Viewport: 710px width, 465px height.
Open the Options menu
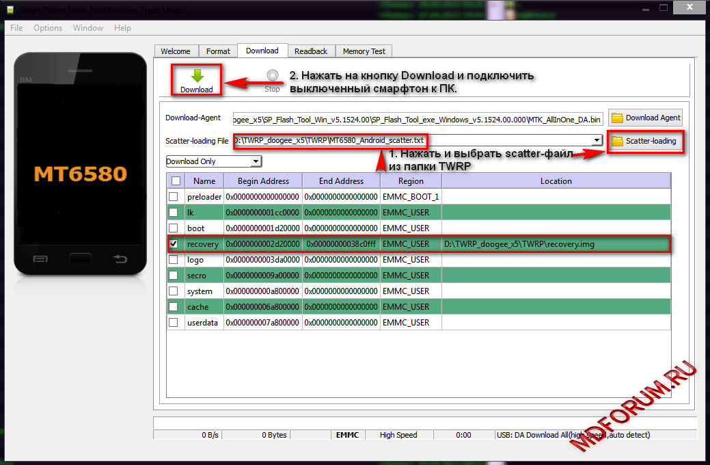(48, 28)
